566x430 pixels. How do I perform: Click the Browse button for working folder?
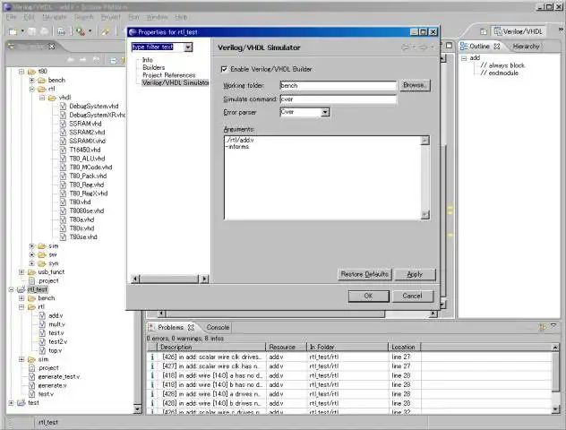pyautogui.click(x=415, y=85)
